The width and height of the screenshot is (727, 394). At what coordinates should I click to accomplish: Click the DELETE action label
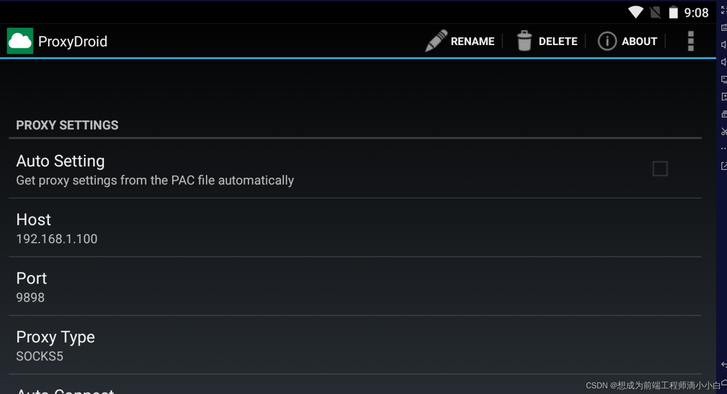pyautogui.click(x=557, y=41)
